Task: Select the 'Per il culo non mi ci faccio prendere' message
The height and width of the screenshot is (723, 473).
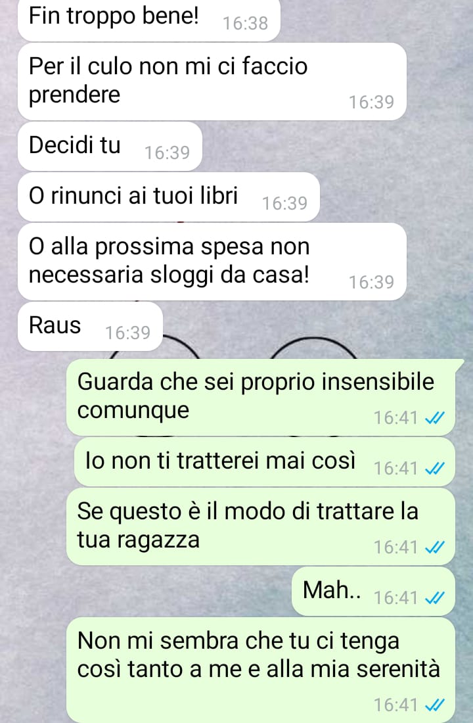Action: [212, 82]
